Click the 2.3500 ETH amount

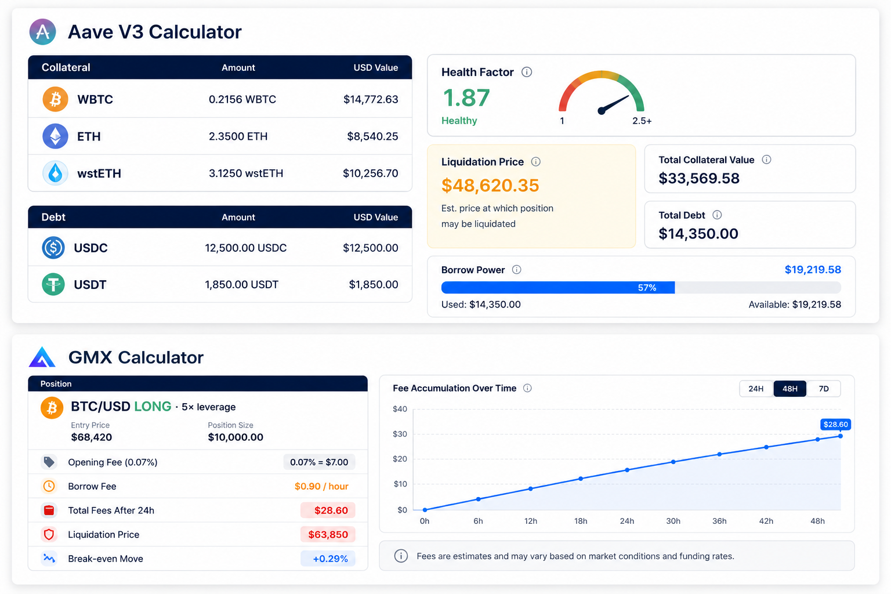pyautogui.click(x=238, y=136)
